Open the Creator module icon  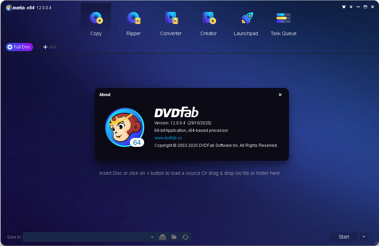(x=209, y=18)
